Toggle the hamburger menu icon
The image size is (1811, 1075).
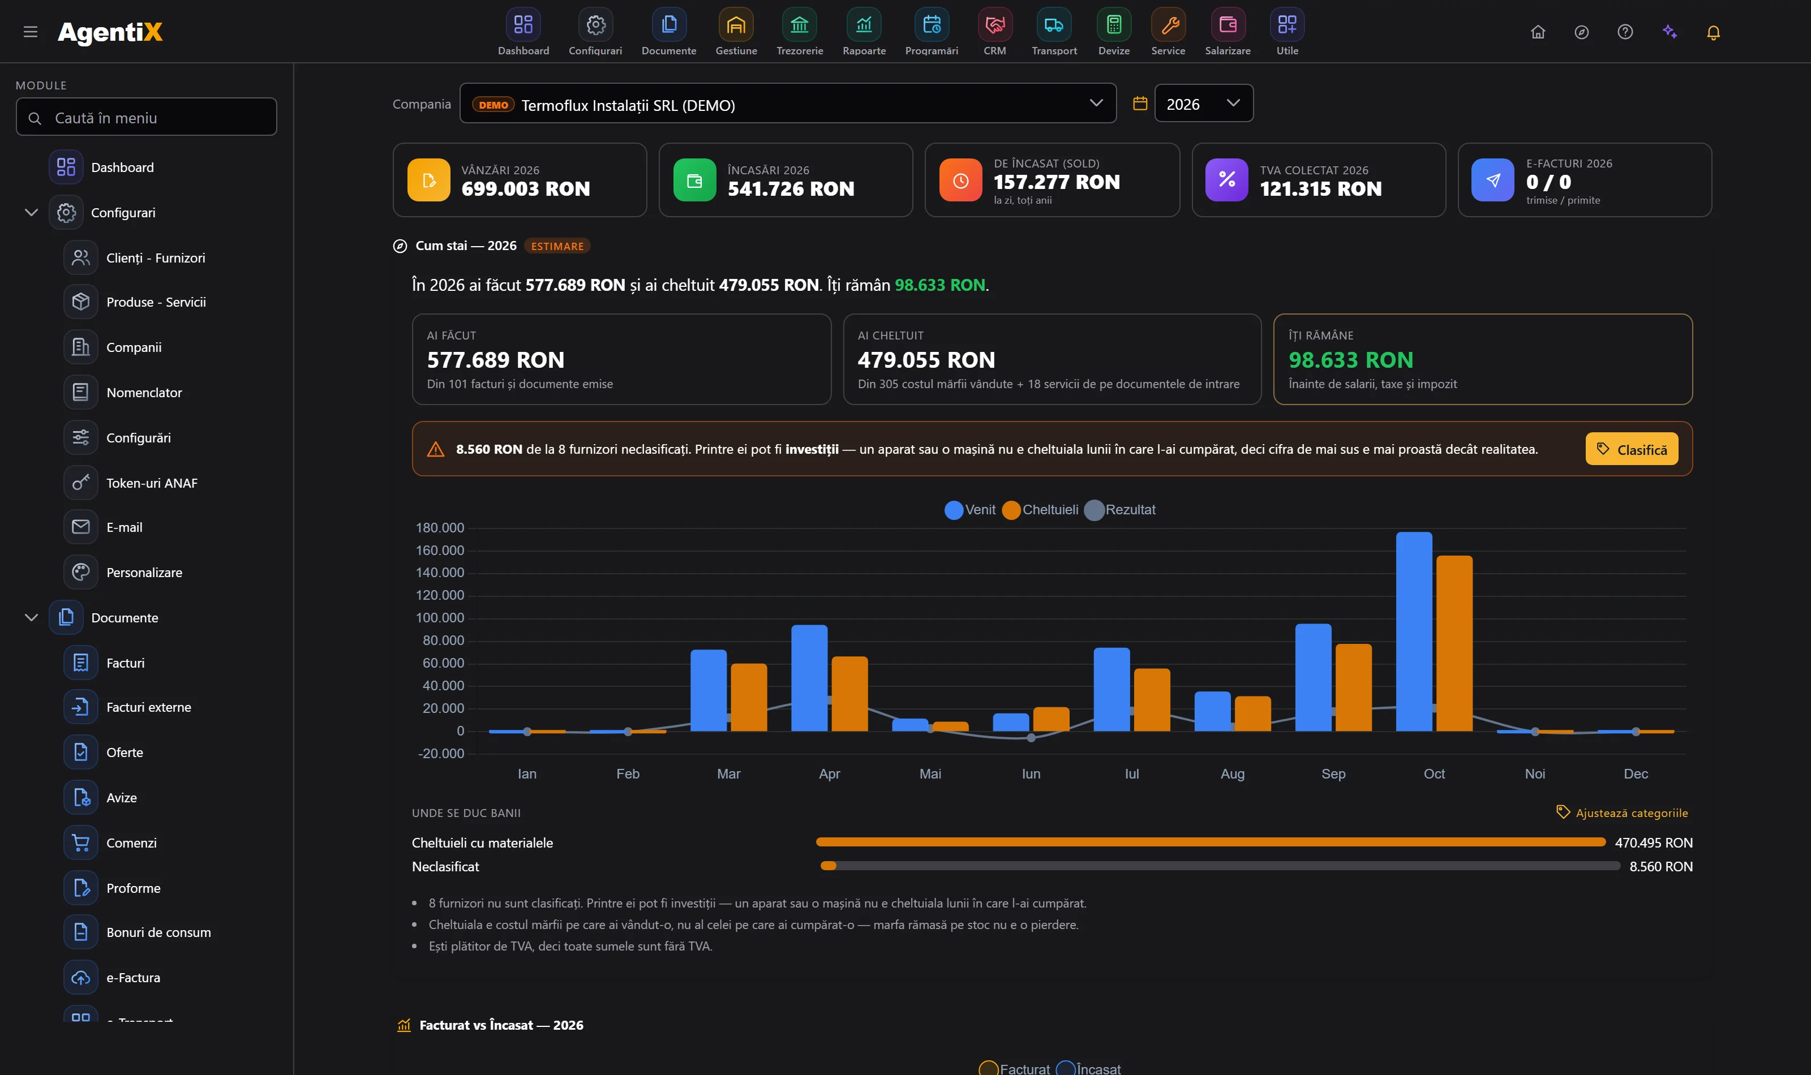pyautogui.click(x=31, y=32)
